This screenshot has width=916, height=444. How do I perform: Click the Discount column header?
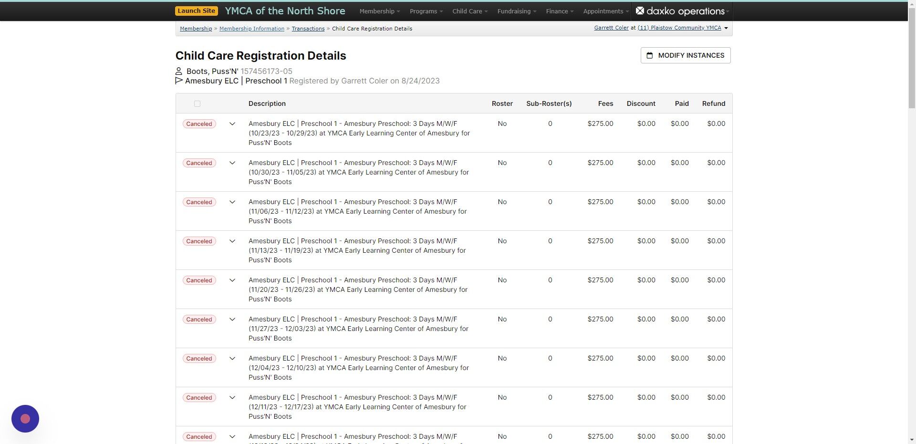click(641, 103)
